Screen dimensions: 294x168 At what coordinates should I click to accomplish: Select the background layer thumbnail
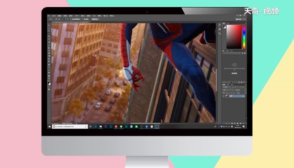227,96
